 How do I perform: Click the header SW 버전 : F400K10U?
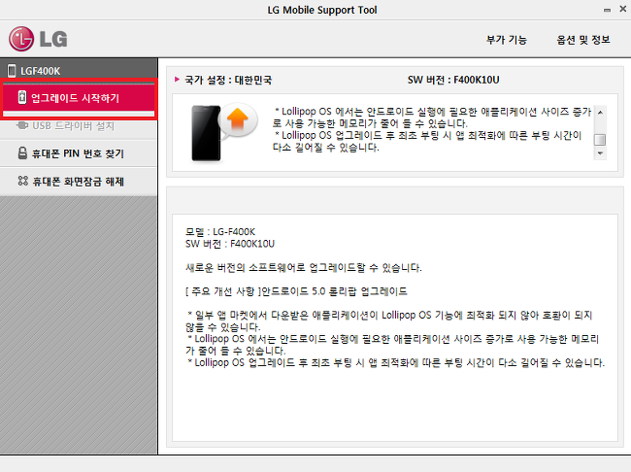[453, 80]
